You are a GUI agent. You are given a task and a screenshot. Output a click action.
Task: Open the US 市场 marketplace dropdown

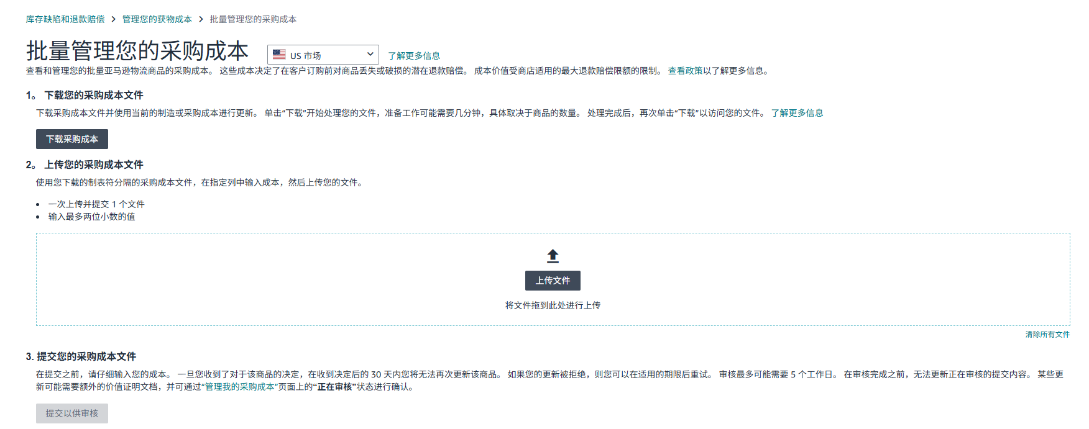(x=323, y=55)
